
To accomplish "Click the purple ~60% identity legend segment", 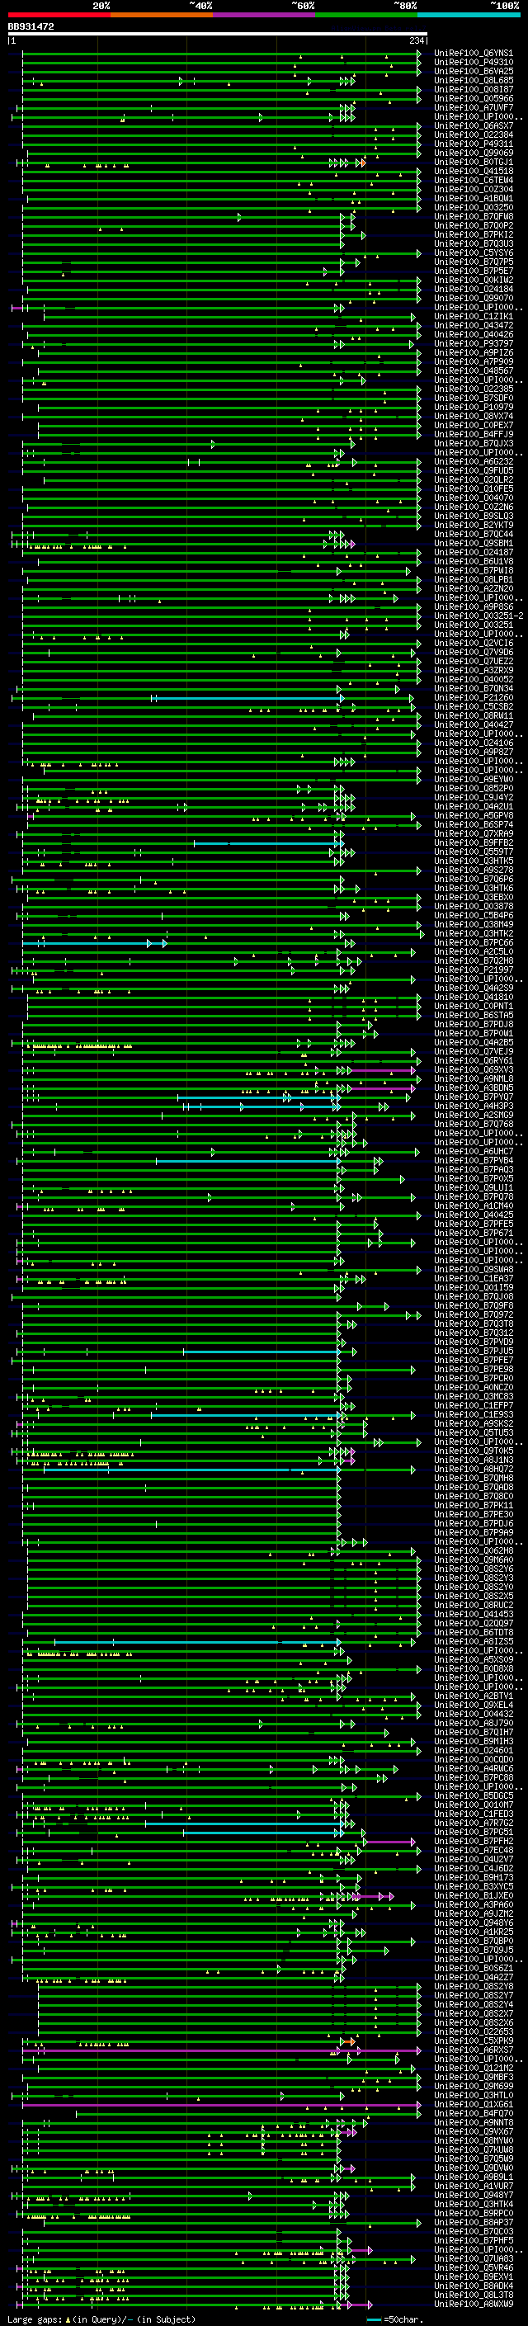I will (265, 15).
